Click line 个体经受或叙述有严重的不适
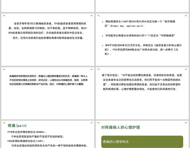190x148 pixels. coord(38,136)
